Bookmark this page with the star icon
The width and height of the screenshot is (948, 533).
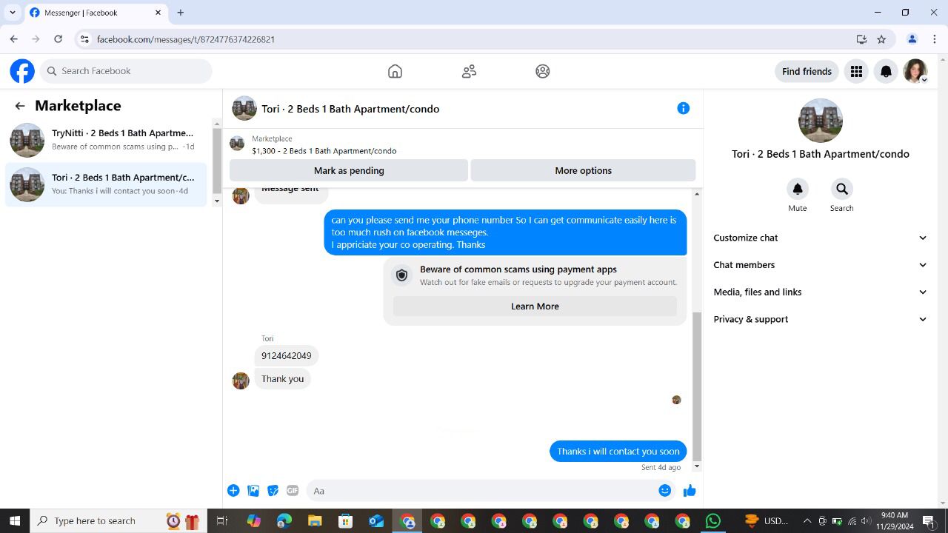(x=881, y=39)
